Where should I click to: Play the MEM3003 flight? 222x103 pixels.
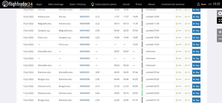[x=196, y=58]
